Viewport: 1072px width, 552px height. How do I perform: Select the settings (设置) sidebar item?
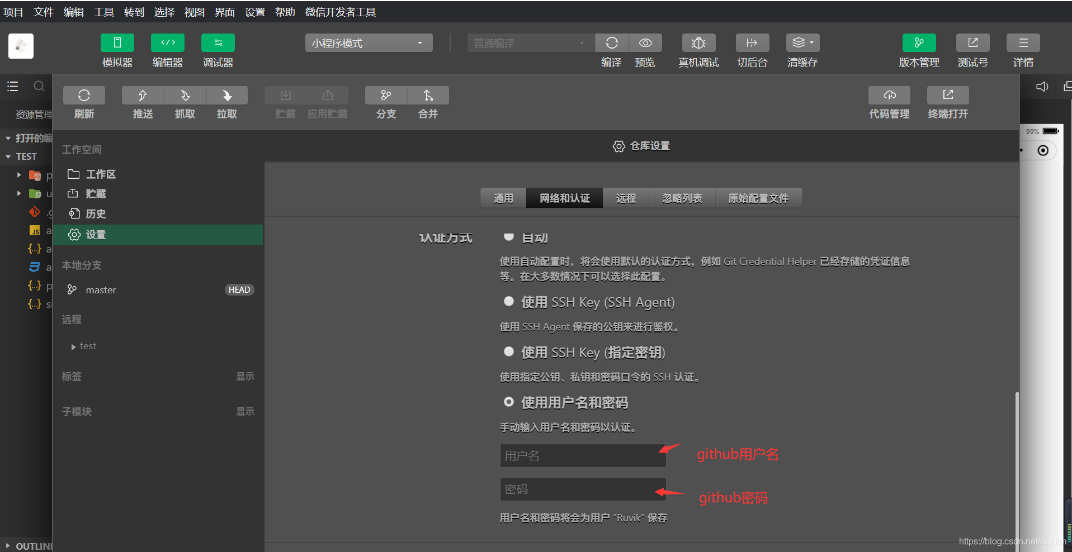(x=158, y=235)
